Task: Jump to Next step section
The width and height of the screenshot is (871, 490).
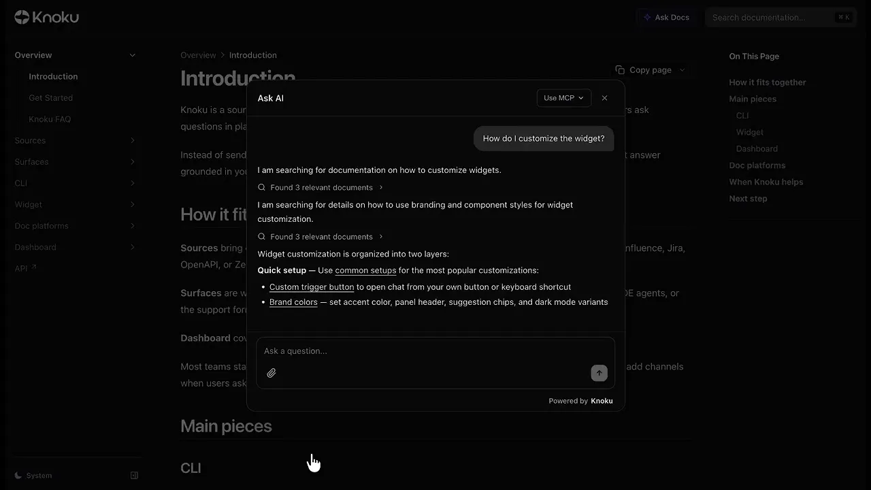Action: tap(748, 199)
